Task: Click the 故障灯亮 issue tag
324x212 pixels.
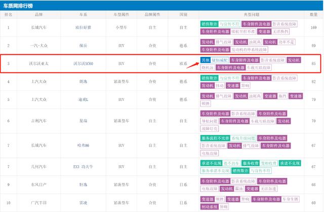Action: click(210, 128)
